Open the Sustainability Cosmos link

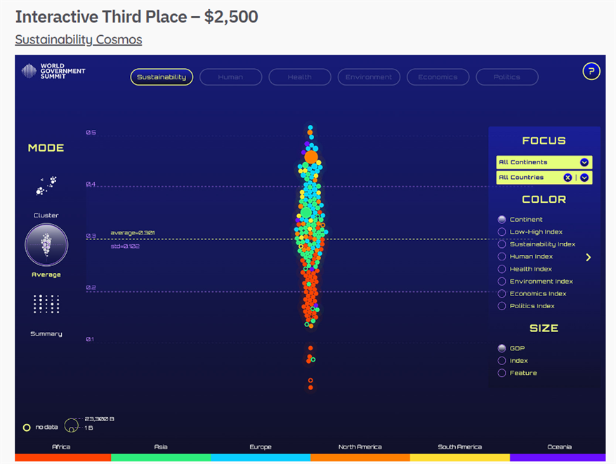point(79,39)
